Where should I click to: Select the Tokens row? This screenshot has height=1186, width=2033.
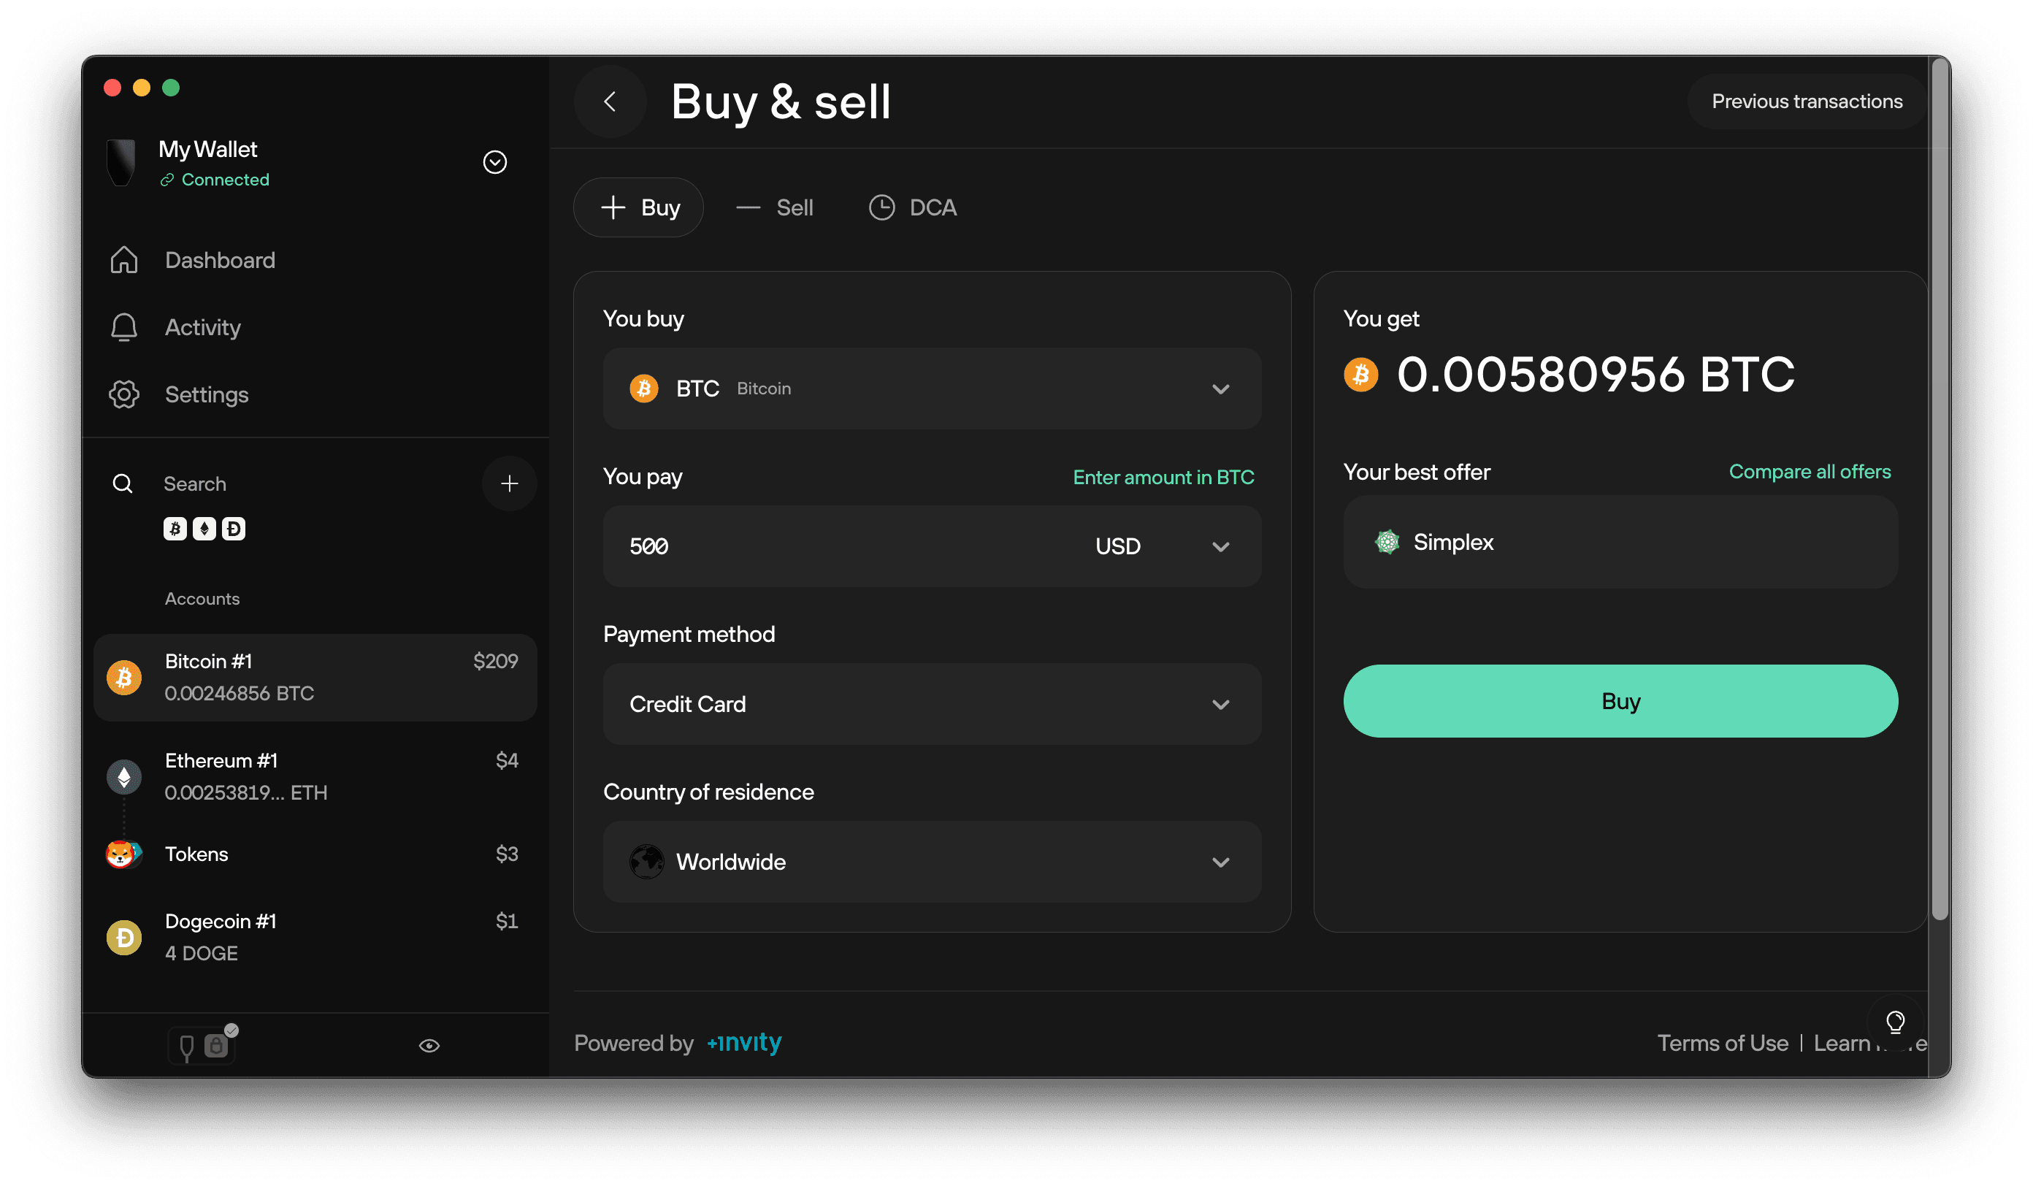[x=315, y=854]
